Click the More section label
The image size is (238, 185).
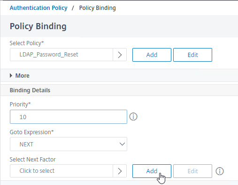pyautogui.click(x=23, y=76)
